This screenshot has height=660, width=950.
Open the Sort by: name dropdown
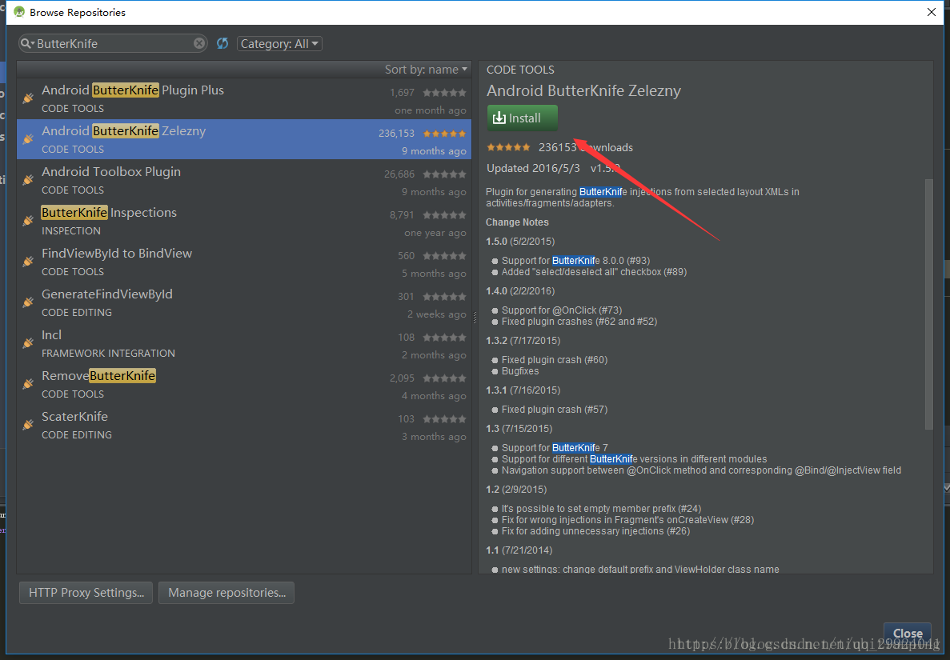(x=427, y=70)
